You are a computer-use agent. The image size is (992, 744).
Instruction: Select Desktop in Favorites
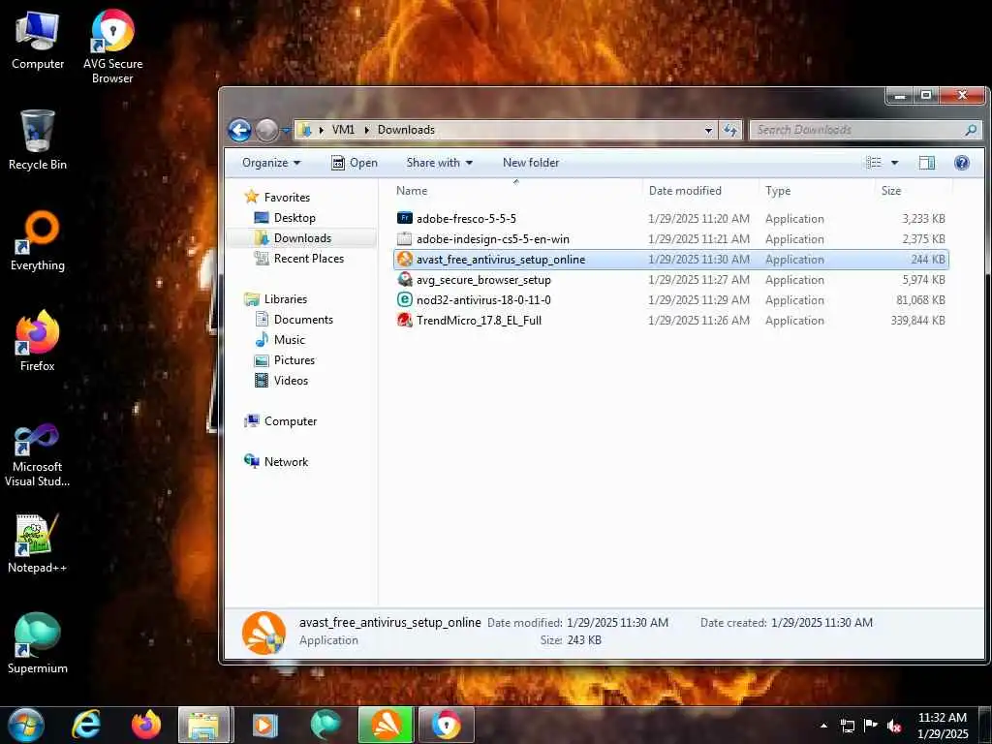coord(294,218)
